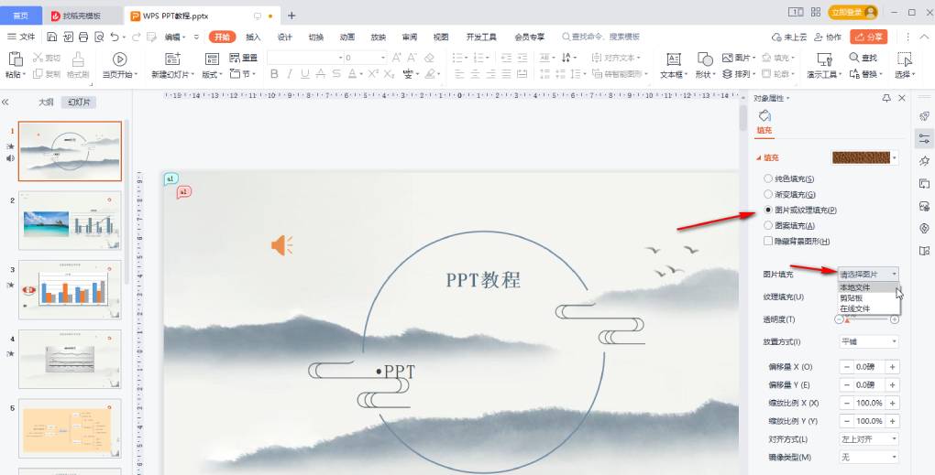Click the Picture (图片) insert button
The height and width of the screenshot is (475, 935).
[x=739, y=58]
